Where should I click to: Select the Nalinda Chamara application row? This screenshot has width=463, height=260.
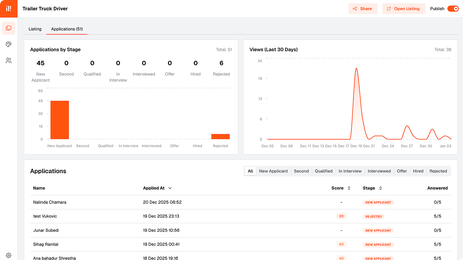coord(167,202)
